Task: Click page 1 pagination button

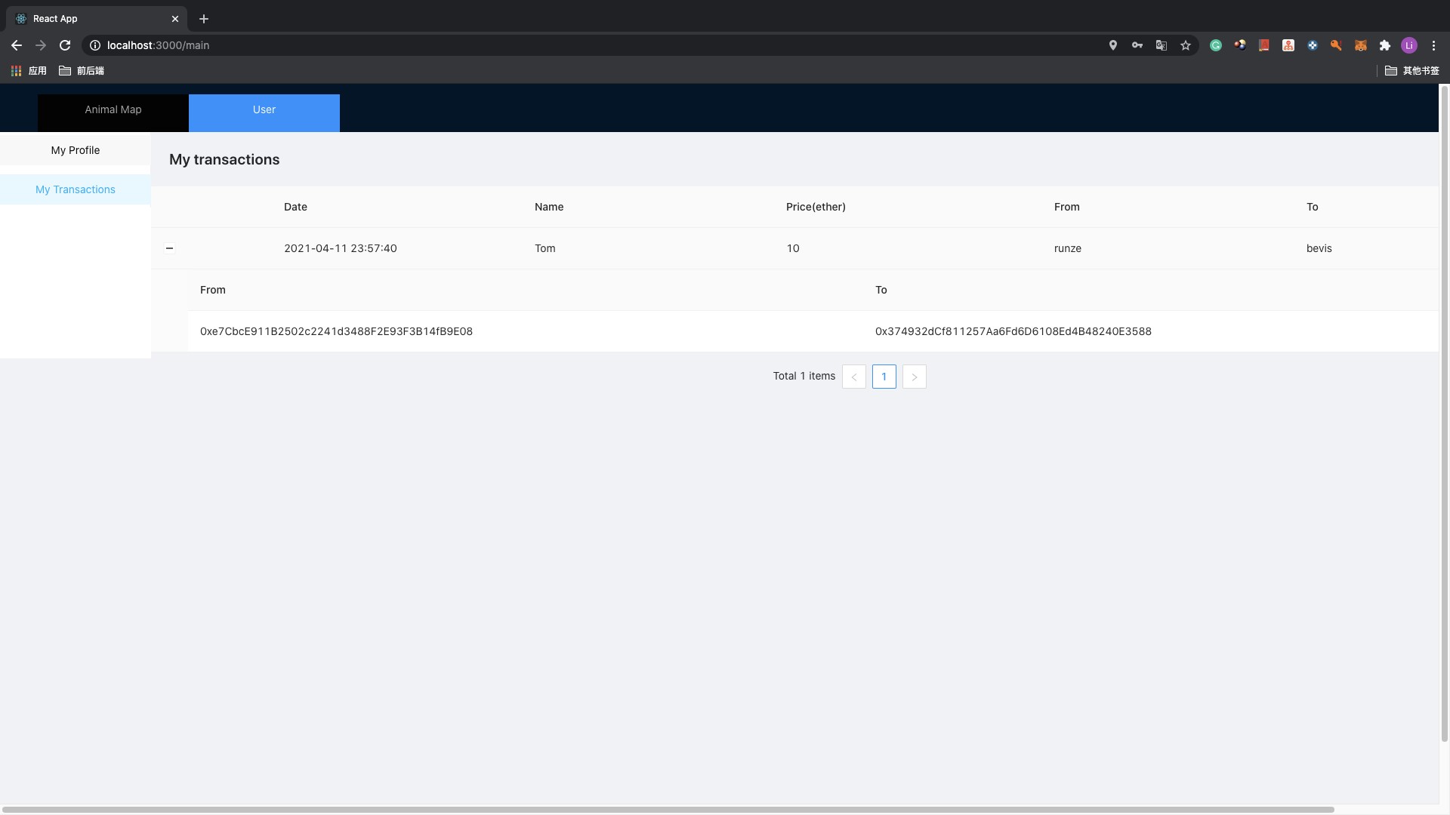Action: point(884,377)
